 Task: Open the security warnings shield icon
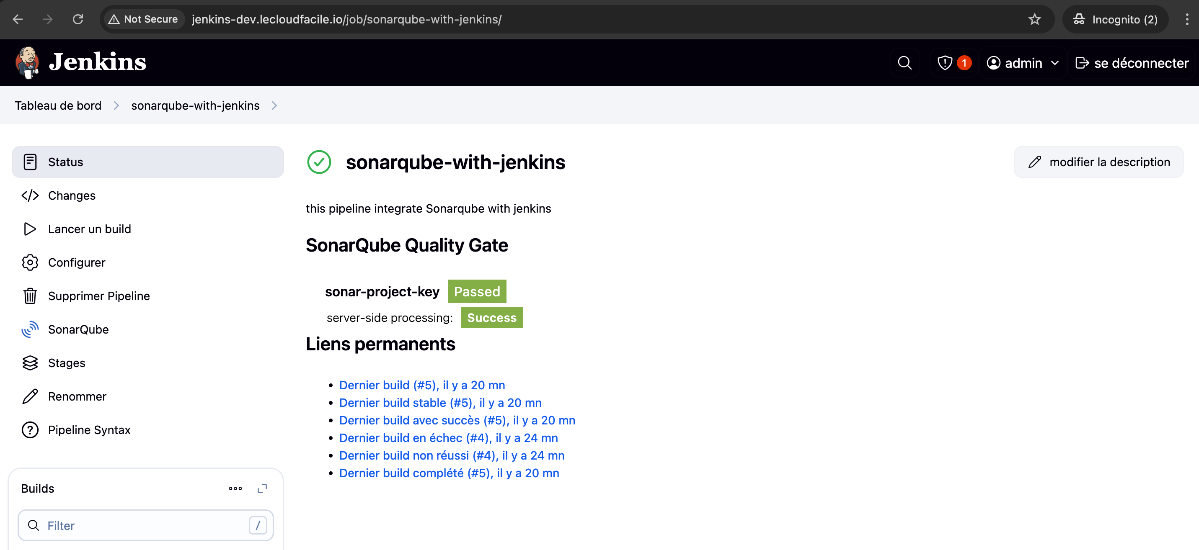(944, 63)
